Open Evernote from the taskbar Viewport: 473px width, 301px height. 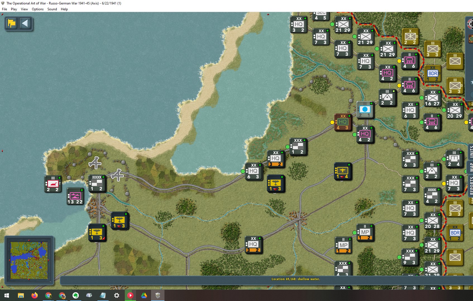(x=75, y=295)
